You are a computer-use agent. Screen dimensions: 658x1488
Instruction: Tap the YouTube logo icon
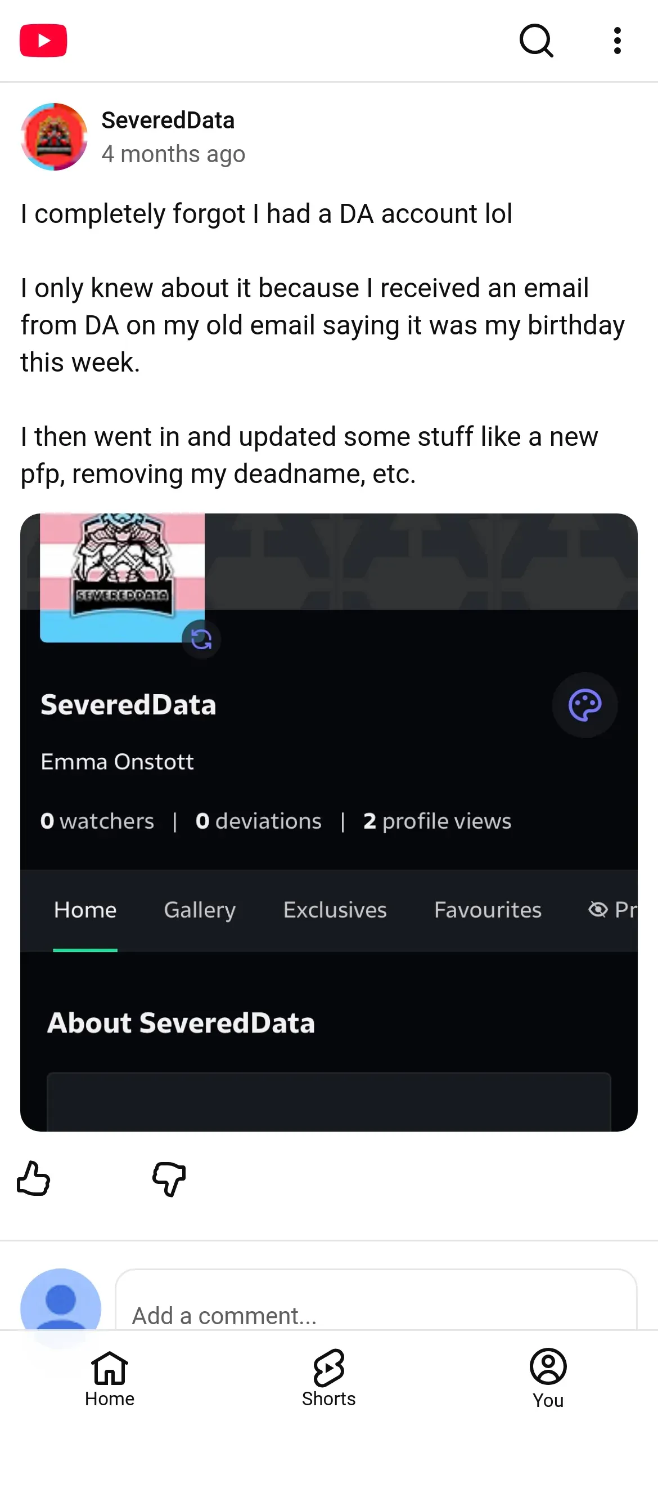coord(43,41)
